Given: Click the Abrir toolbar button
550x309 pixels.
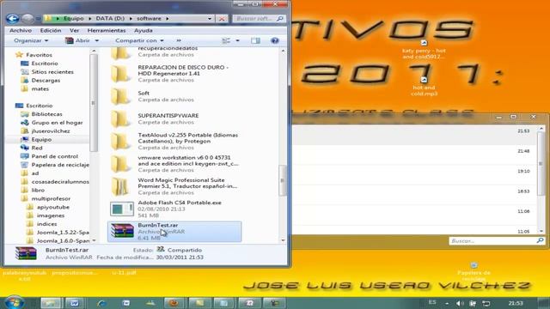Looking at the screenshot, I should pyautogui.click(x=78, y=40).
